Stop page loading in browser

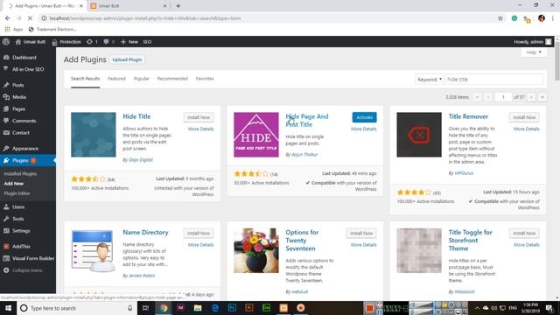30,18
